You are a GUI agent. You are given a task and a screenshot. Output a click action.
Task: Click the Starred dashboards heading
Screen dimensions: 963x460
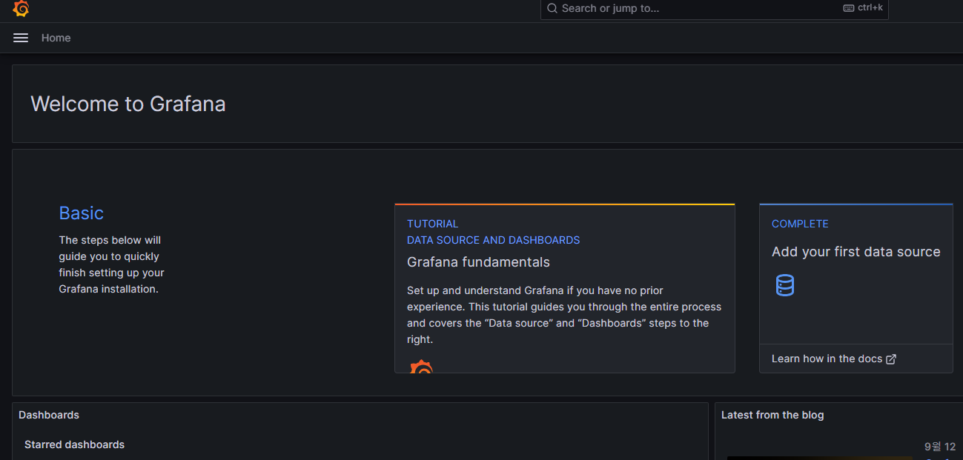coord(74,444)
